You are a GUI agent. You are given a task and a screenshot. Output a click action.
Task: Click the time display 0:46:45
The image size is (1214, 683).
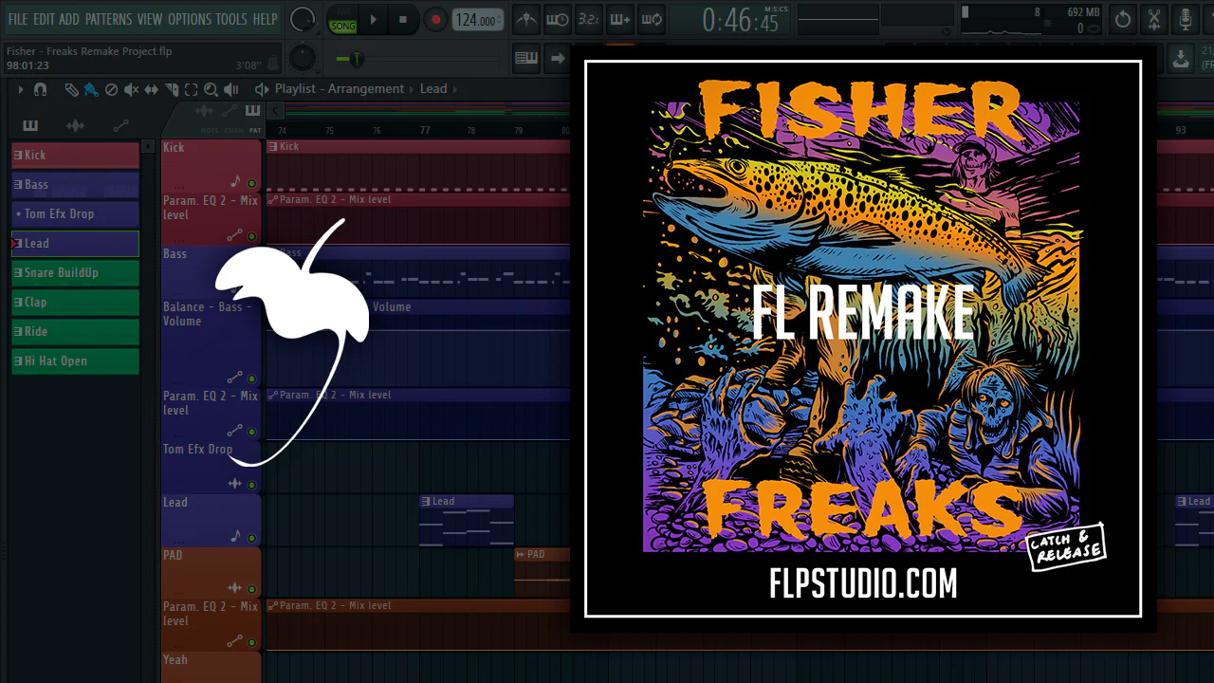pyautogui.click(x=741, y=19)
